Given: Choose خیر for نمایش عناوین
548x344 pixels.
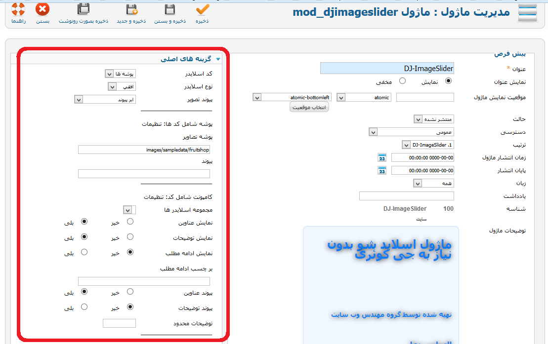Looking at the screenshot, I should coord(130,222).
